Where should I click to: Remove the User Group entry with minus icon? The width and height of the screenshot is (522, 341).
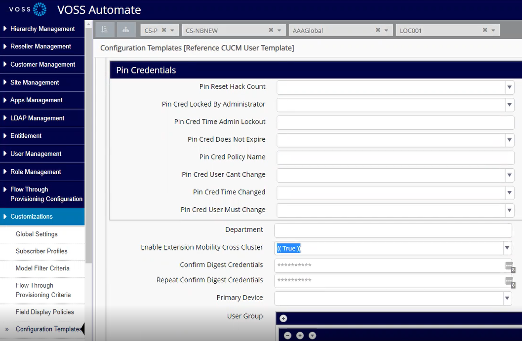pos(288,335)
